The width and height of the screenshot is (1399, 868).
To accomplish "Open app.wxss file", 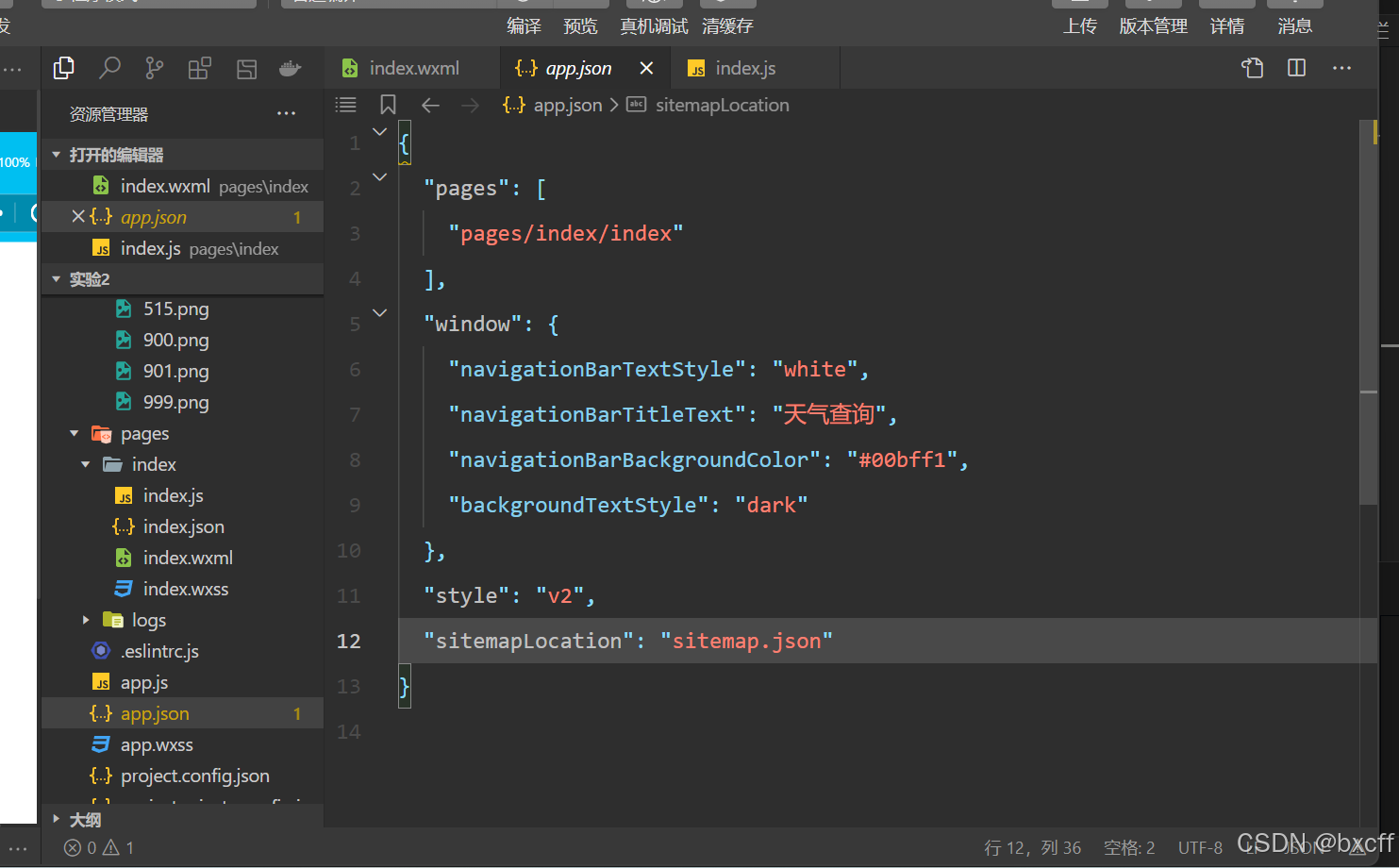I will click(182, 744).
